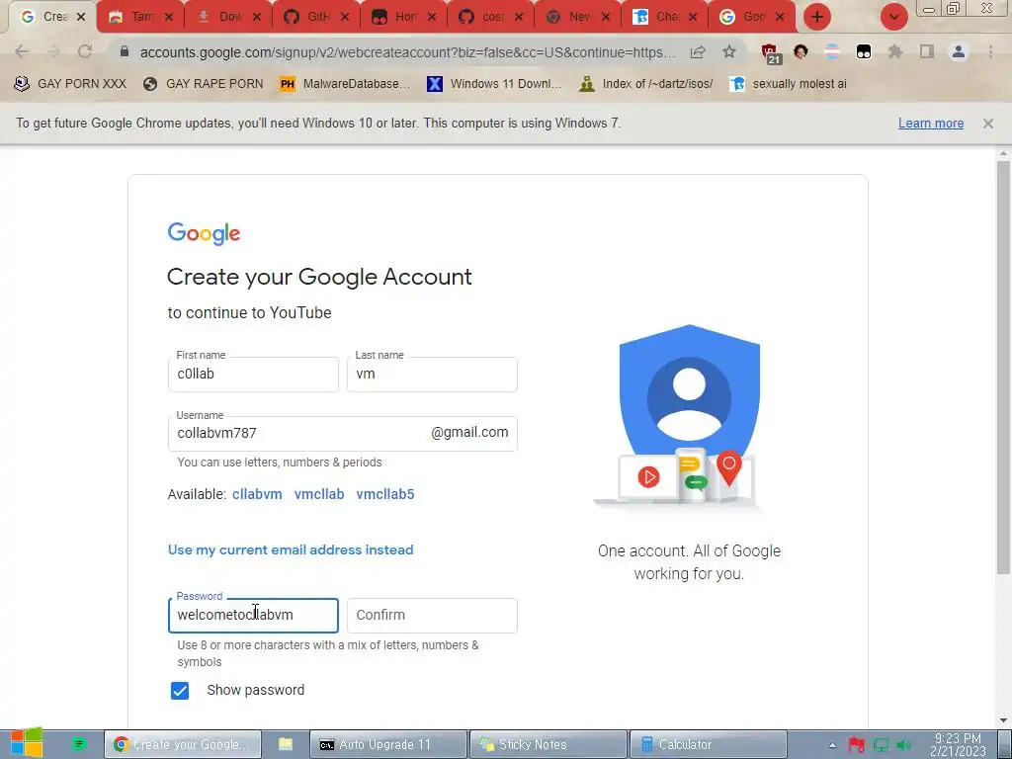Open the taskbar clock showing 9:23 PM
This screenshot has height=759, width=1012.
(x=958, y=745)
